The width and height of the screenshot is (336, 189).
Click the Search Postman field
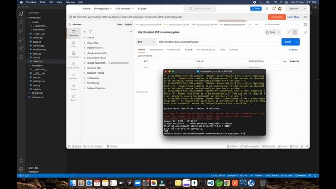click(x=200, y=9)
